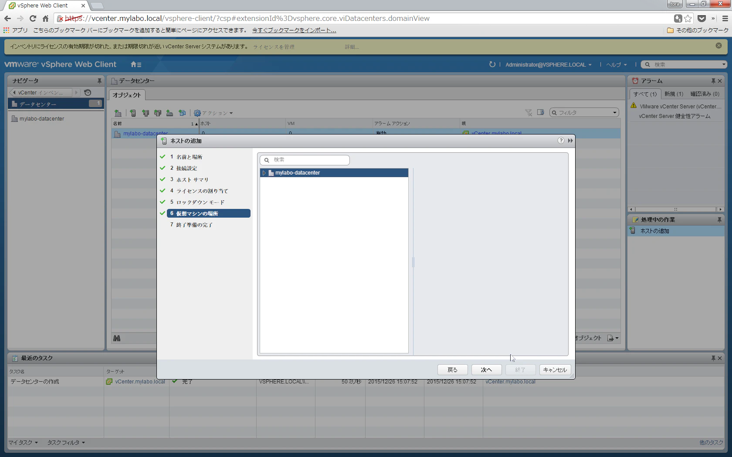732x457 pixels.
Task: Click the import bookmarks now link
Action: coord(294,30)
